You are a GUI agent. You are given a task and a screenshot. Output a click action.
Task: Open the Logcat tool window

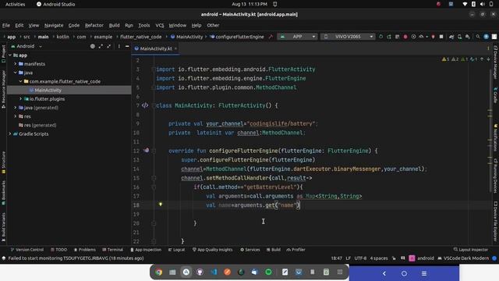pos(177,250)
